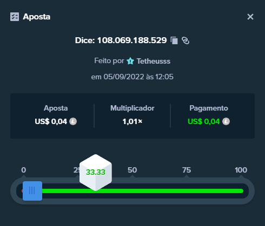Close the Aposta dialog
The height and width of the screenshot is (226, 265).
point(250,17)
